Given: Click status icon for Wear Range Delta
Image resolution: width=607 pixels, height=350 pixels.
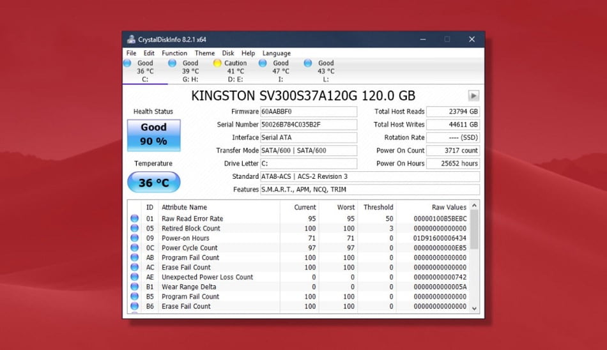Looking at the screenshot, I should point(134,287).
